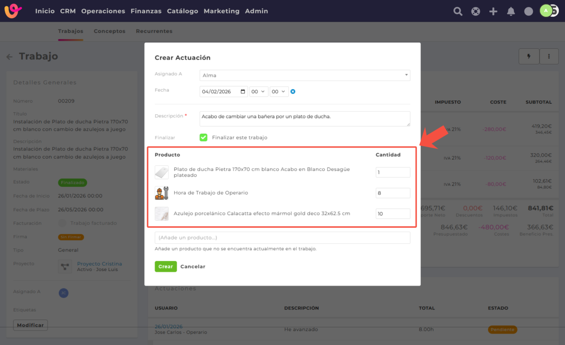Screen dimensions: 565x345
Task: Click Cancelar to dismiss the dialog
Action: (192, 267)
